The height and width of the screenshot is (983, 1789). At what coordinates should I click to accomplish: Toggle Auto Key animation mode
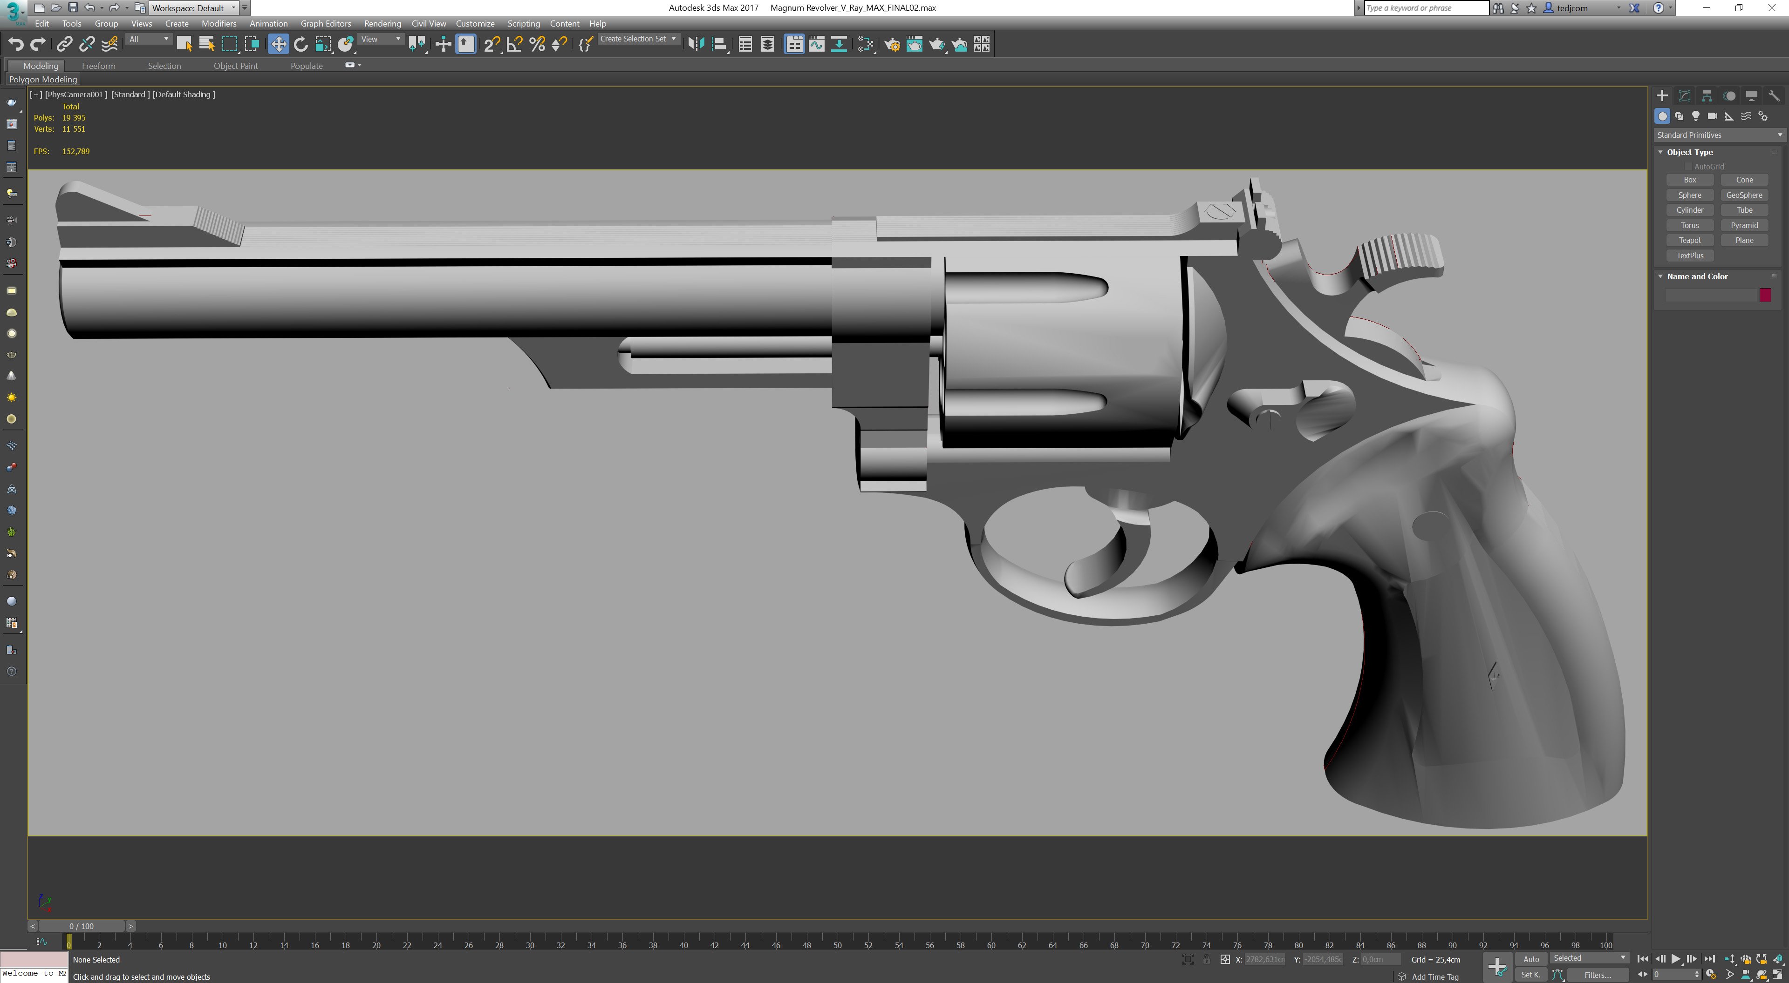(x=1530, y=958)
